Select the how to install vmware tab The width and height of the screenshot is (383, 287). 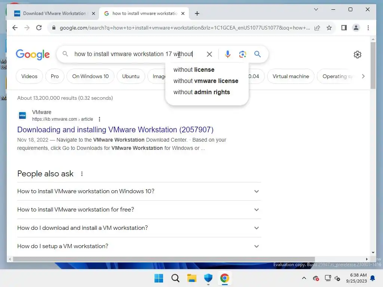click(x=145, y=13)
